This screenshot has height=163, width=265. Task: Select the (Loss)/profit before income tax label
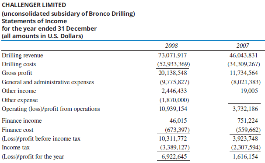coord(41,138)
